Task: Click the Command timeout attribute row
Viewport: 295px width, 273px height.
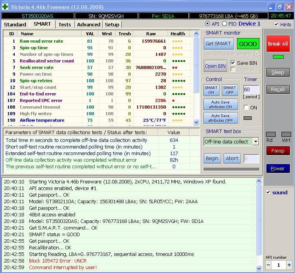Action: tap(98, 107)
